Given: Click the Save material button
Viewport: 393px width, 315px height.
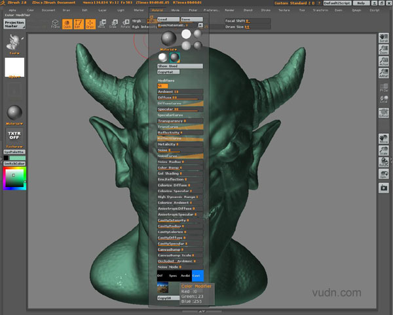Looking at the screenshot, I should tap(192, 19).
